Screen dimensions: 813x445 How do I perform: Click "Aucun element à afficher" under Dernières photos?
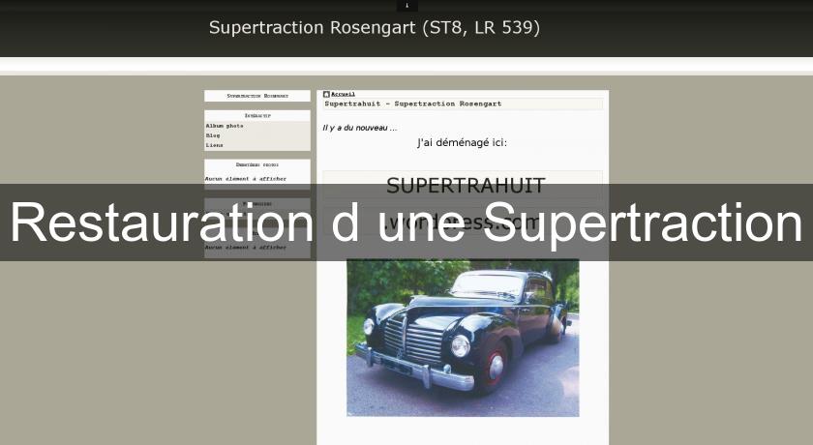(246, 179)
